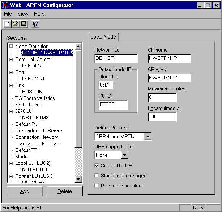
Task: Click the Save floppy disk icon
Action: (24, 24)
